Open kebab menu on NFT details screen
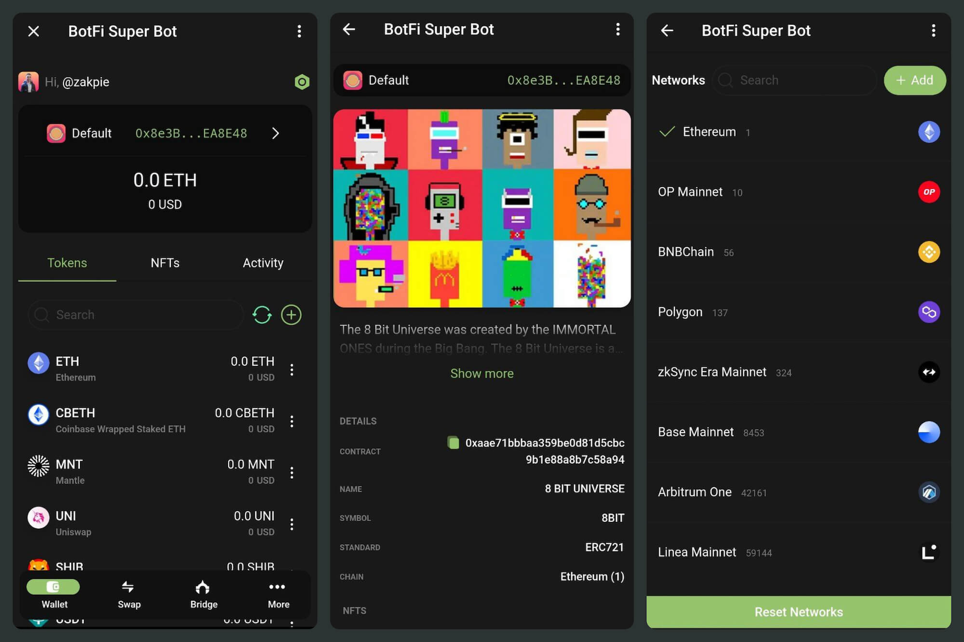Screen dimensions: 964x642 [x=617, y=29]
